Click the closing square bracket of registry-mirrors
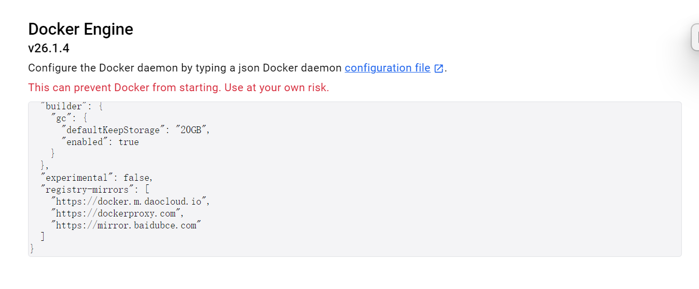699x289 pixels. coord(43,237)
